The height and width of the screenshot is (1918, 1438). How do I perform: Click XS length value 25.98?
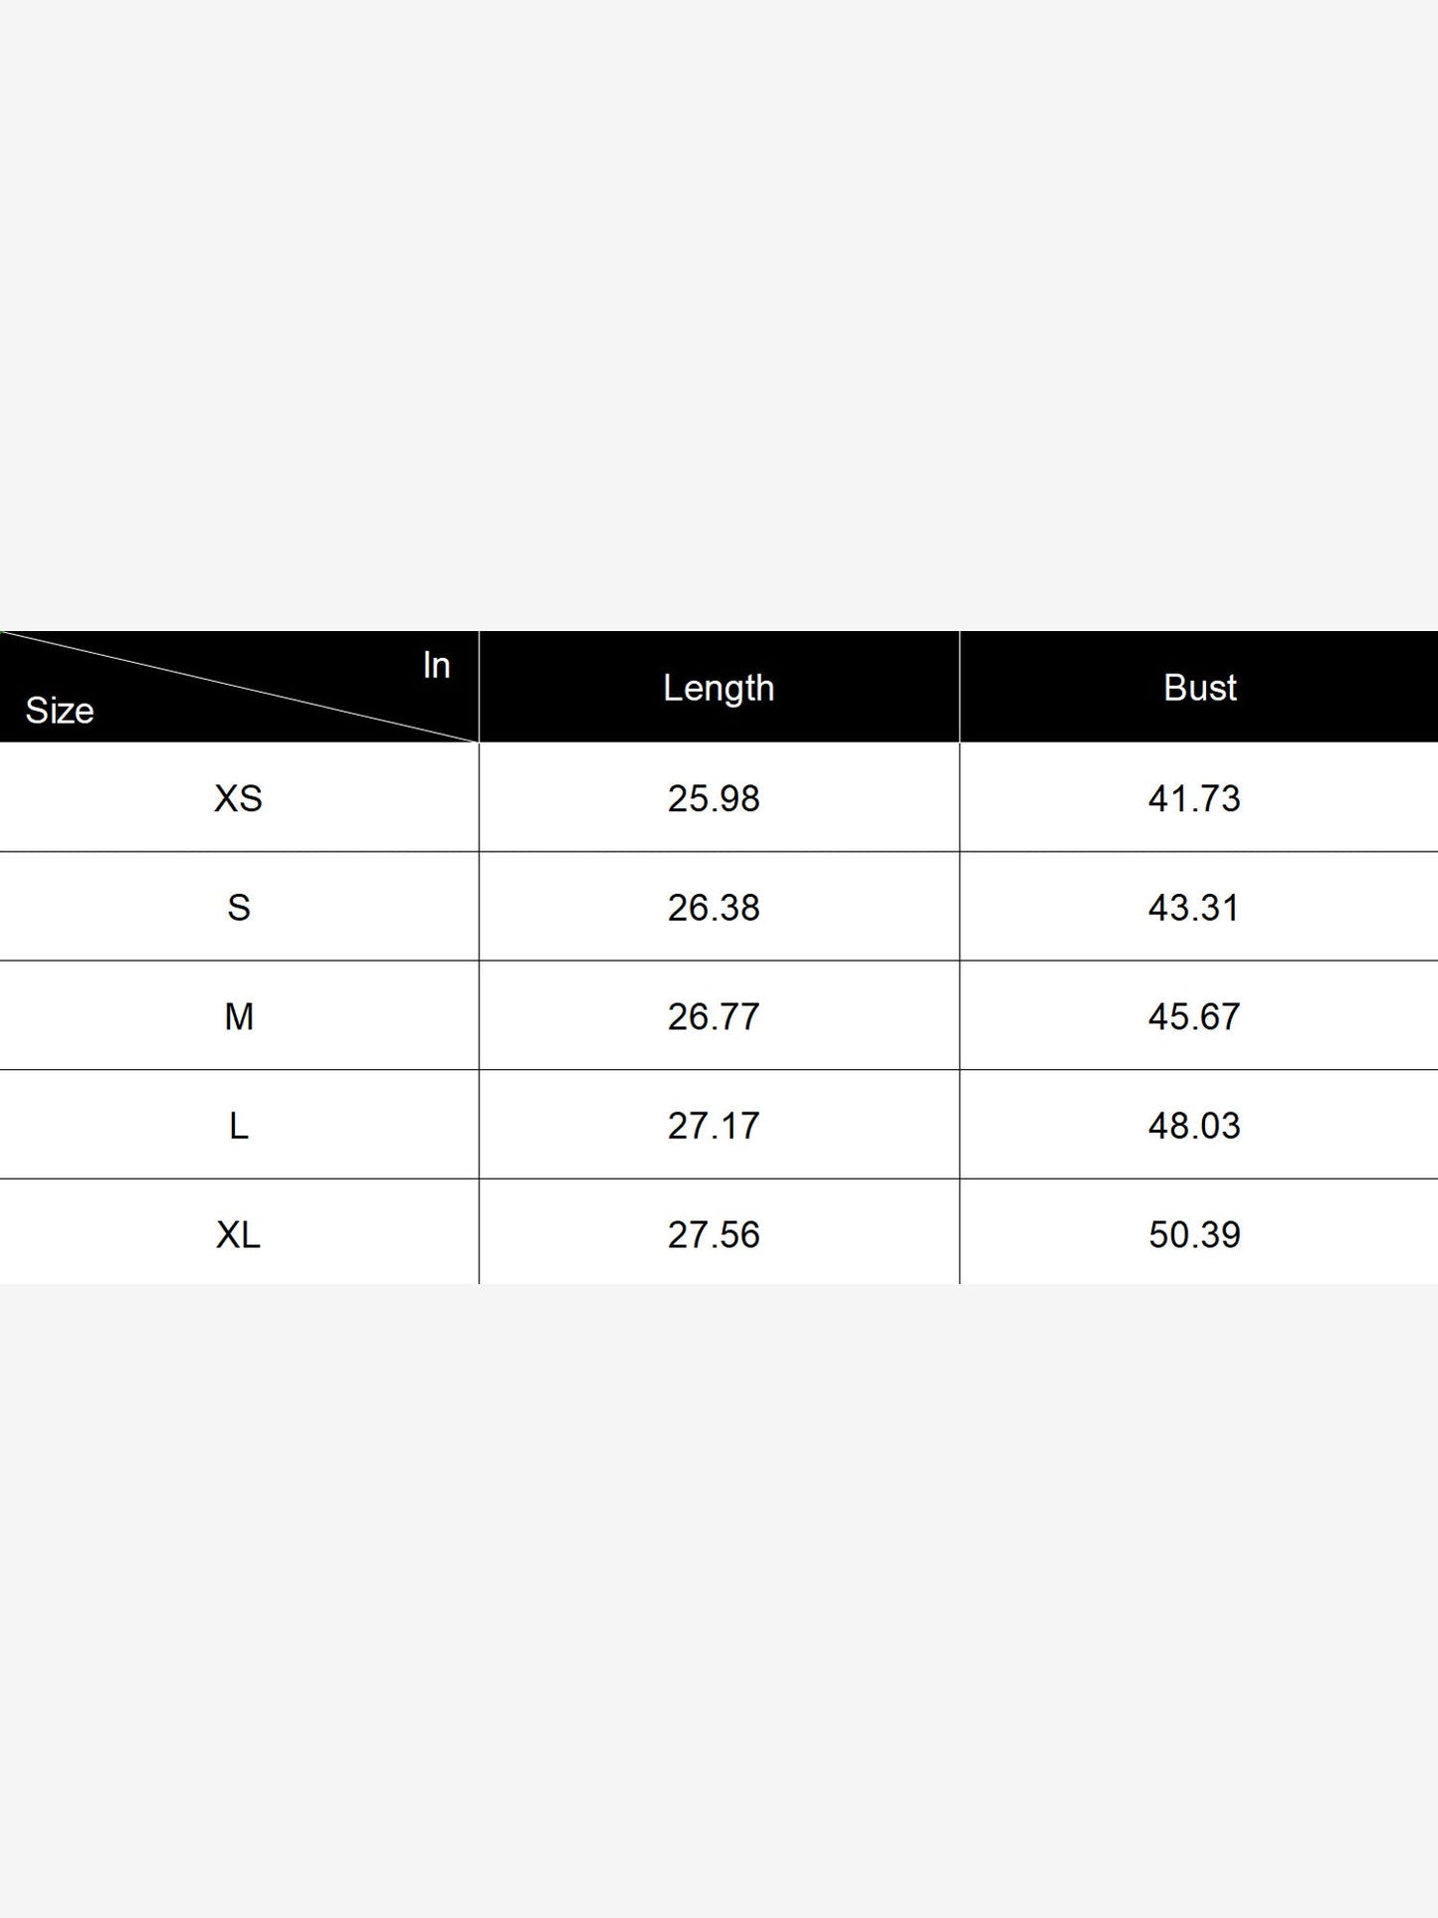(714, 798)
